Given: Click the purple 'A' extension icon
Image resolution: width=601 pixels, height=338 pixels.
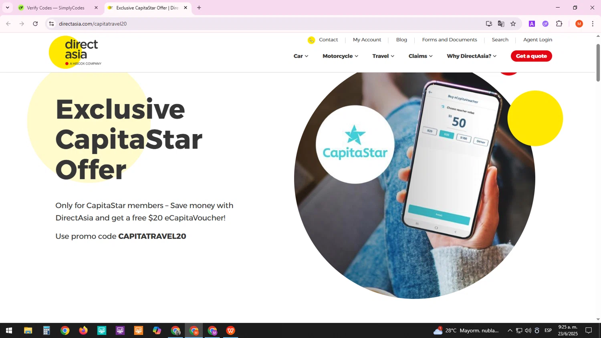Looking at the screenshot, I should [532, 24].
